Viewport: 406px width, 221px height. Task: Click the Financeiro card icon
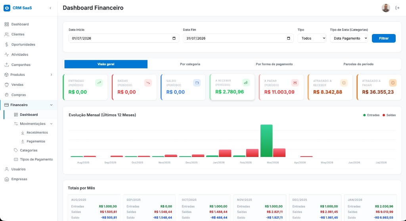tap(6, 105)
